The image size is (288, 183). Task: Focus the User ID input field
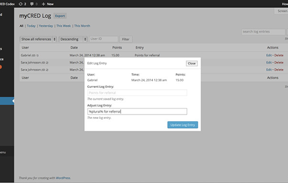103,39
